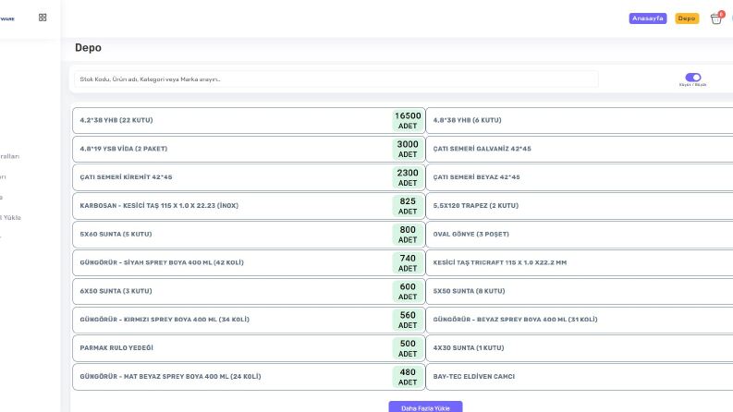Load more with Daha Fazla Yükle

tap(425, 407)
